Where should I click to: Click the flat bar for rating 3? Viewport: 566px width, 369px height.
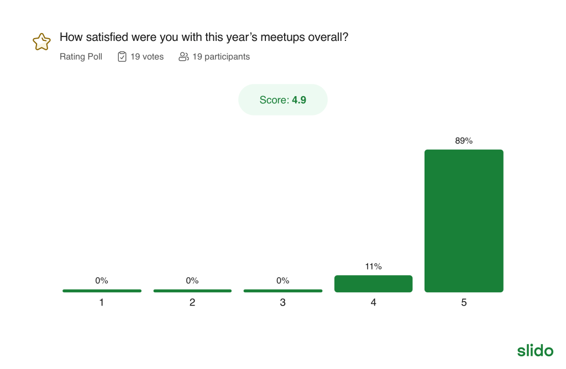pyautogui.click(x=282, y=291)
